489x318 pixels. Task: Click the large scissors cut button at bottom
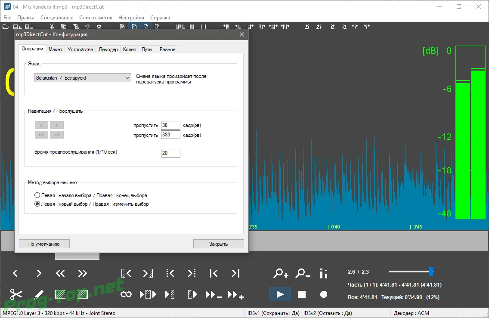pos(16,294)
